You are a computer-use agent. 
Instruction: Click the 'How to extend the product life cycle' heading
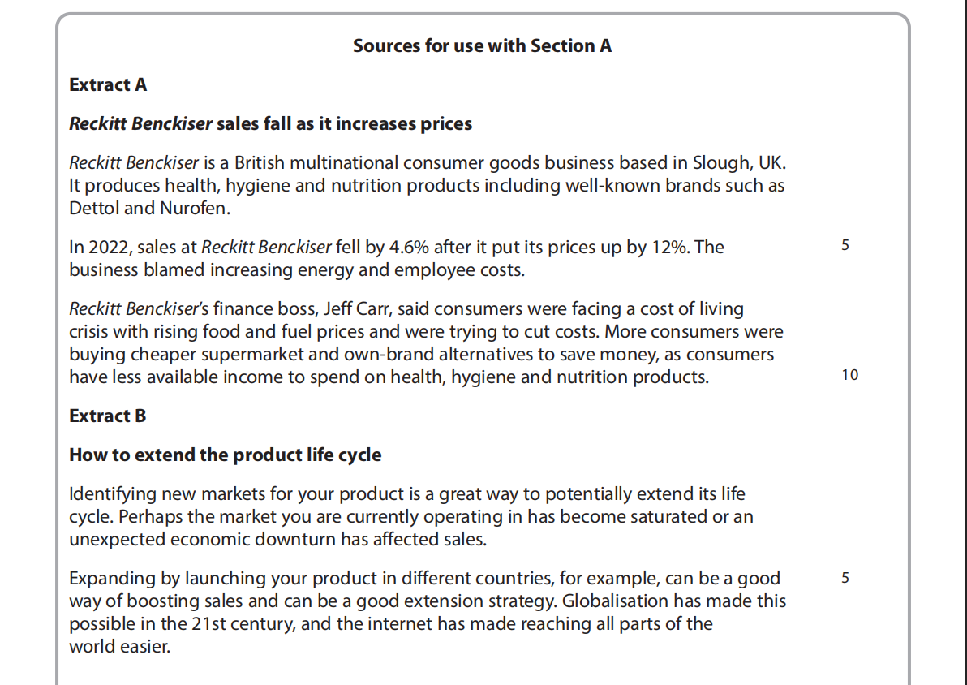coord(226,455)
